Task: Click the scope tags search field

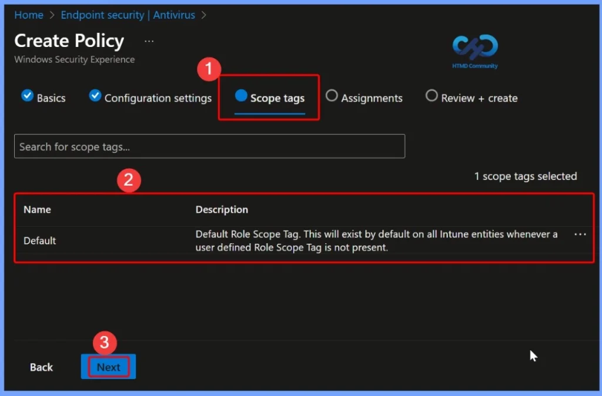Action: 210,146
